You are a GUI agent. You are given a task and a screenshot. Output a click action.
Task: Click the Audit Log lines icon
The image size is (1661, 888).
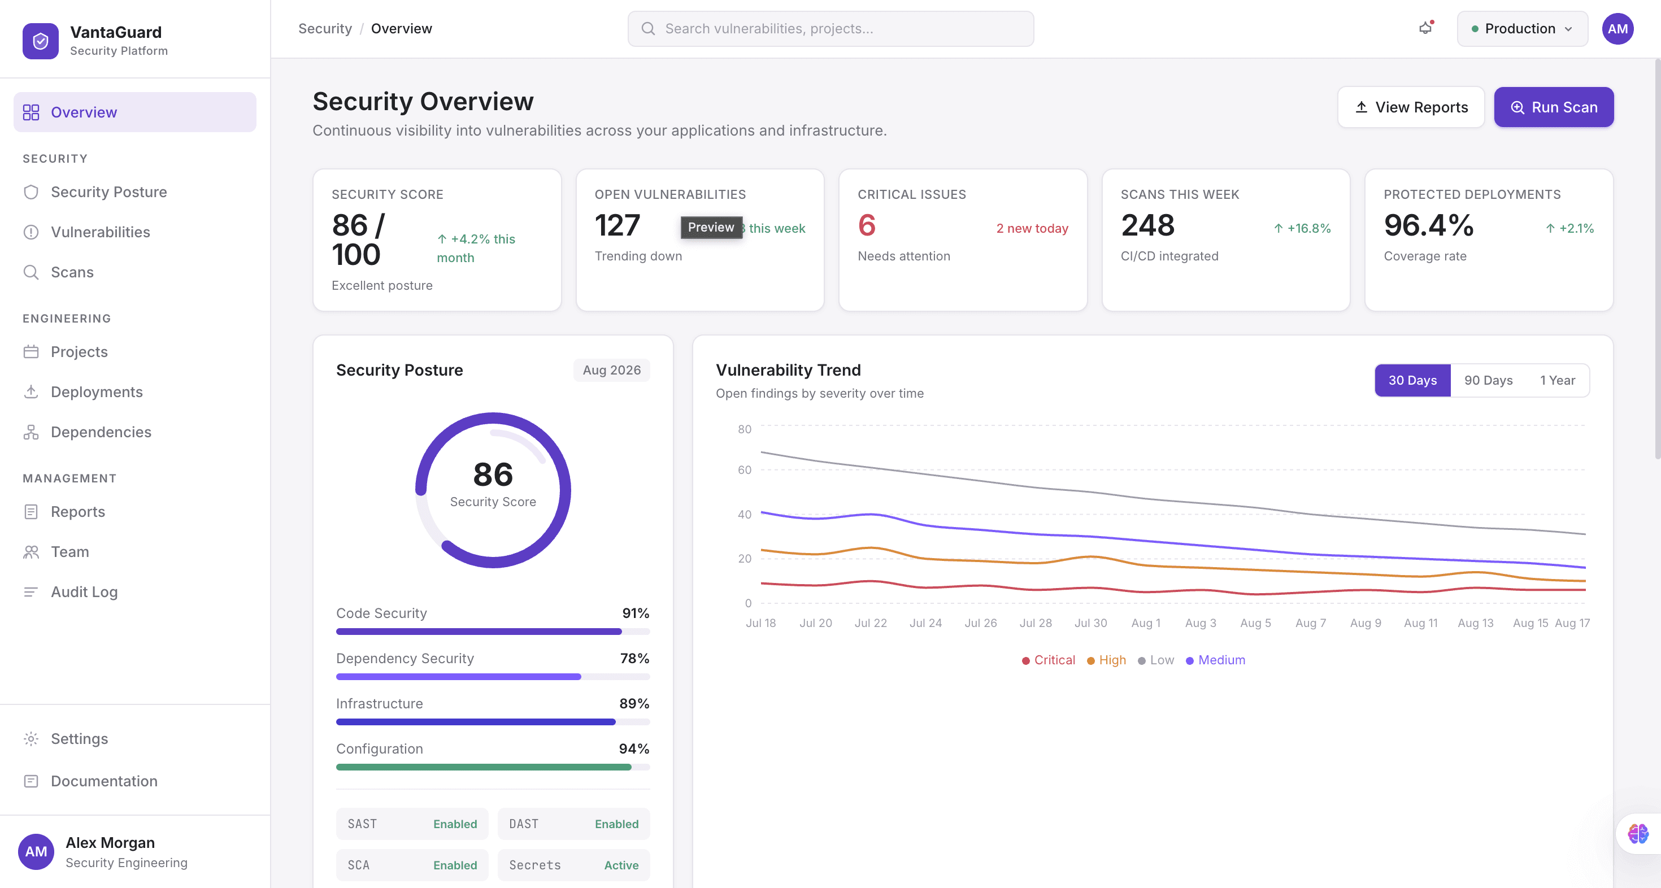tap(31, 592)
